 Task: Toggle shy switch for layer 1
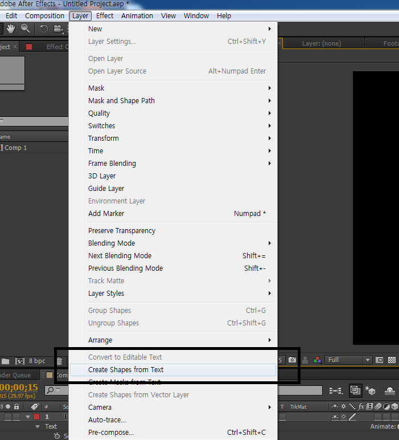click(335, 417)
